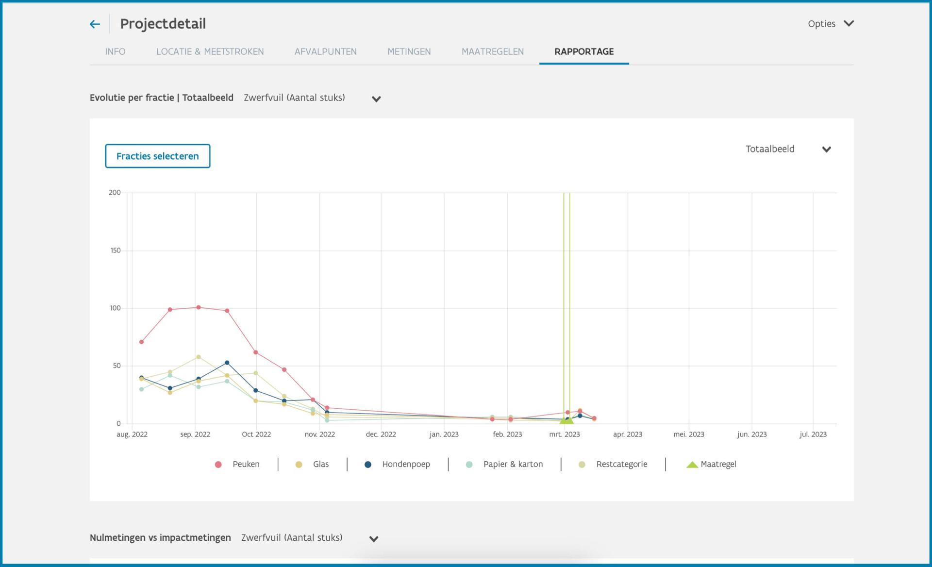
Task: Select the Peuken peak data point near 100
Action: pos(198,307)
